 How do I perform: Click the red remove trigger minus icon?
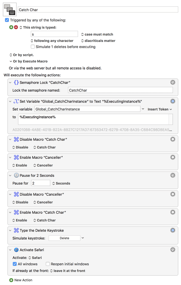tap(16, 27)
